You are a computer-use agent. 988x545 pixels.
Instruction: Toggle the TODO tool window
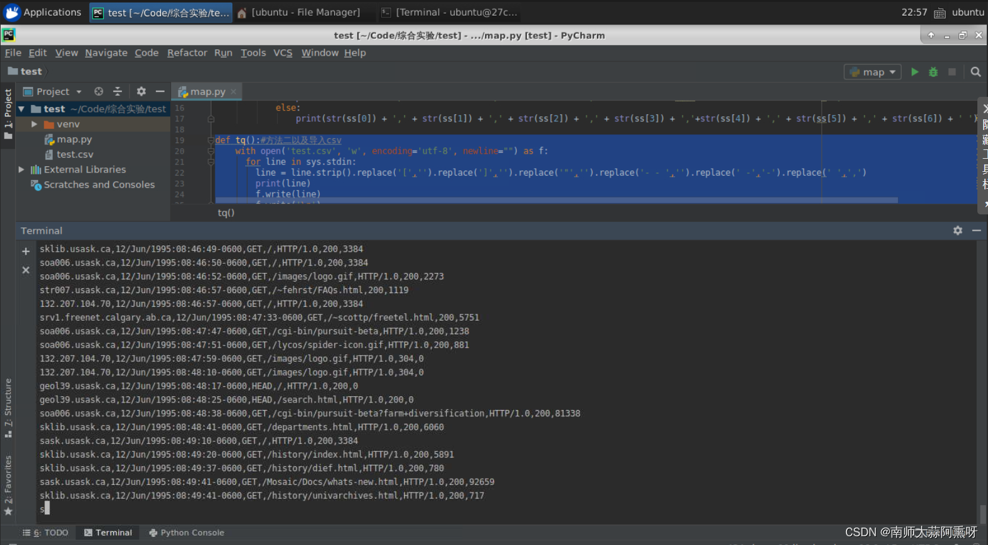coord(46,532)
